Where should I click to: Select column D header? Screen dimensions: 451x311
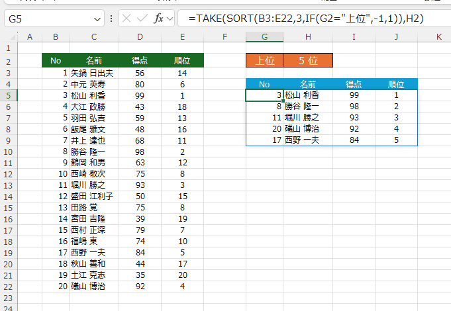pos(140,36)
